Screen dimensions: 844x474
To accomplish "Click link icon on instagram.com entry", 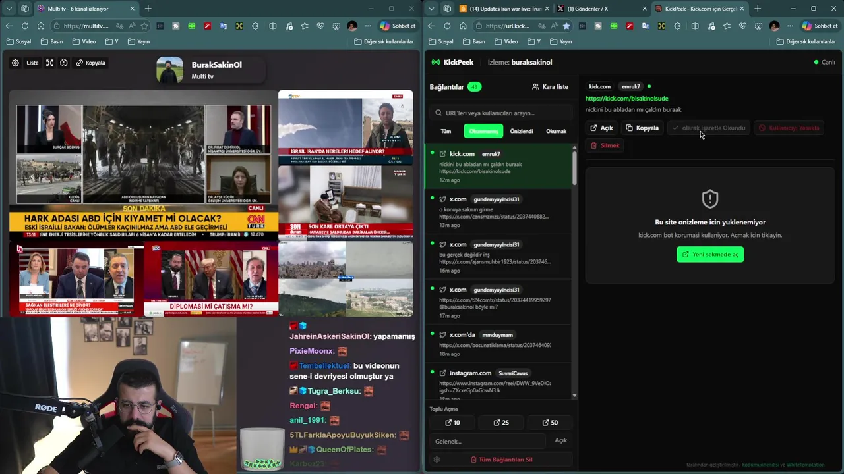I will click(442, 373).
